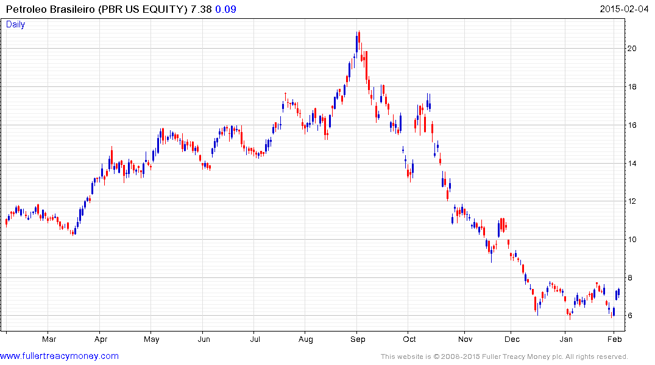Click the 'Aug' month axis label
Image resolution: width=655 pixels, height=365 pixels.
coord(306,339)
